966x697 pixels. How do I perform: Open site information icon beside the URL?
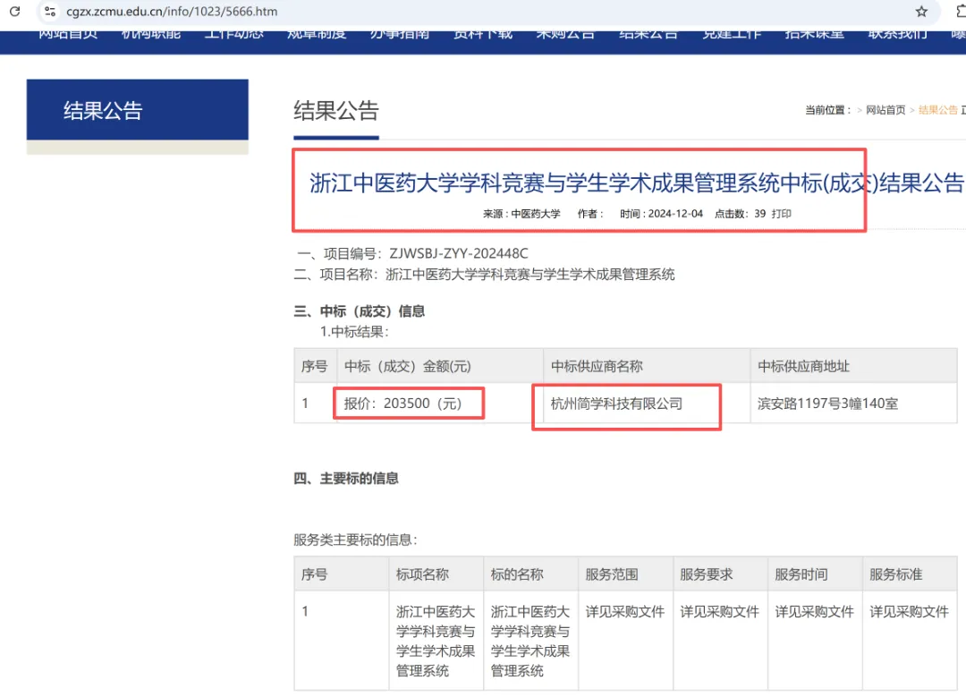50,11
